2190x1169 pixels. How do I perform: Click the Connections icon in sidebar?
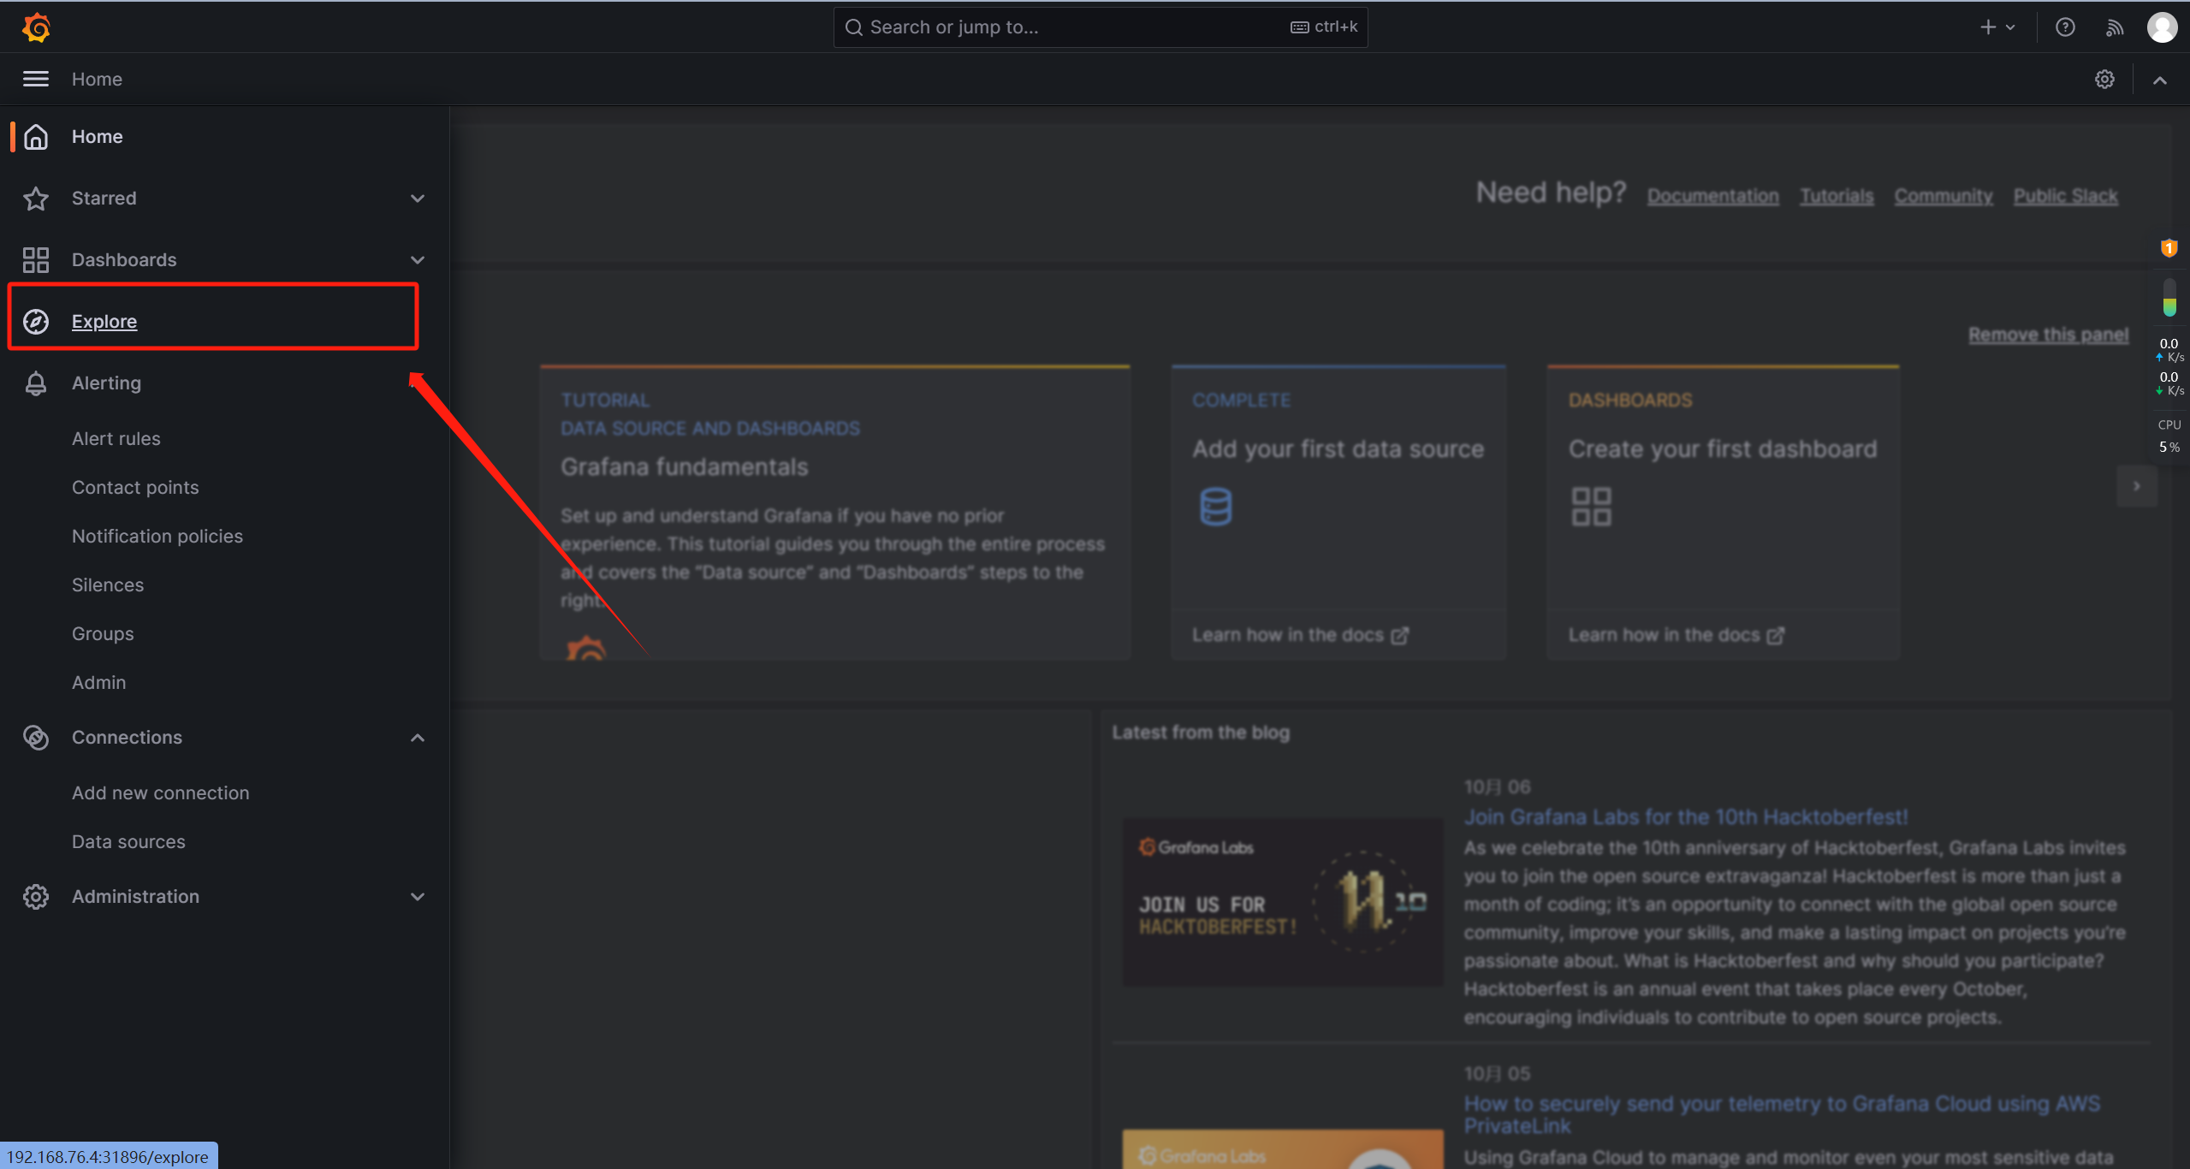tap(36, 738)
